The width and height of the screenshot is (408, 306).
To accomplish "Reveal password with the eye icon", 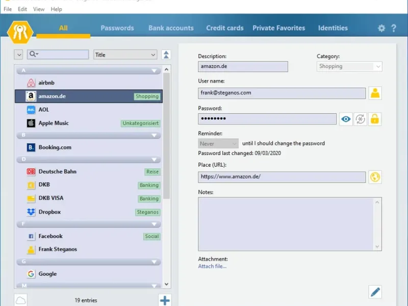I will [x=346, y=119].
